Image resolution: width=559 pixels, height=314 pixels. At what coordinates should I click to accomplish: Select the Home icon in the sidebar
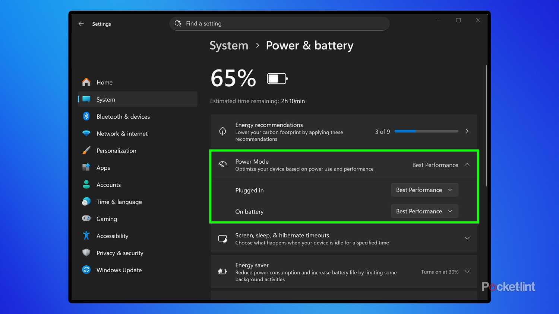[x=86, y=82]
